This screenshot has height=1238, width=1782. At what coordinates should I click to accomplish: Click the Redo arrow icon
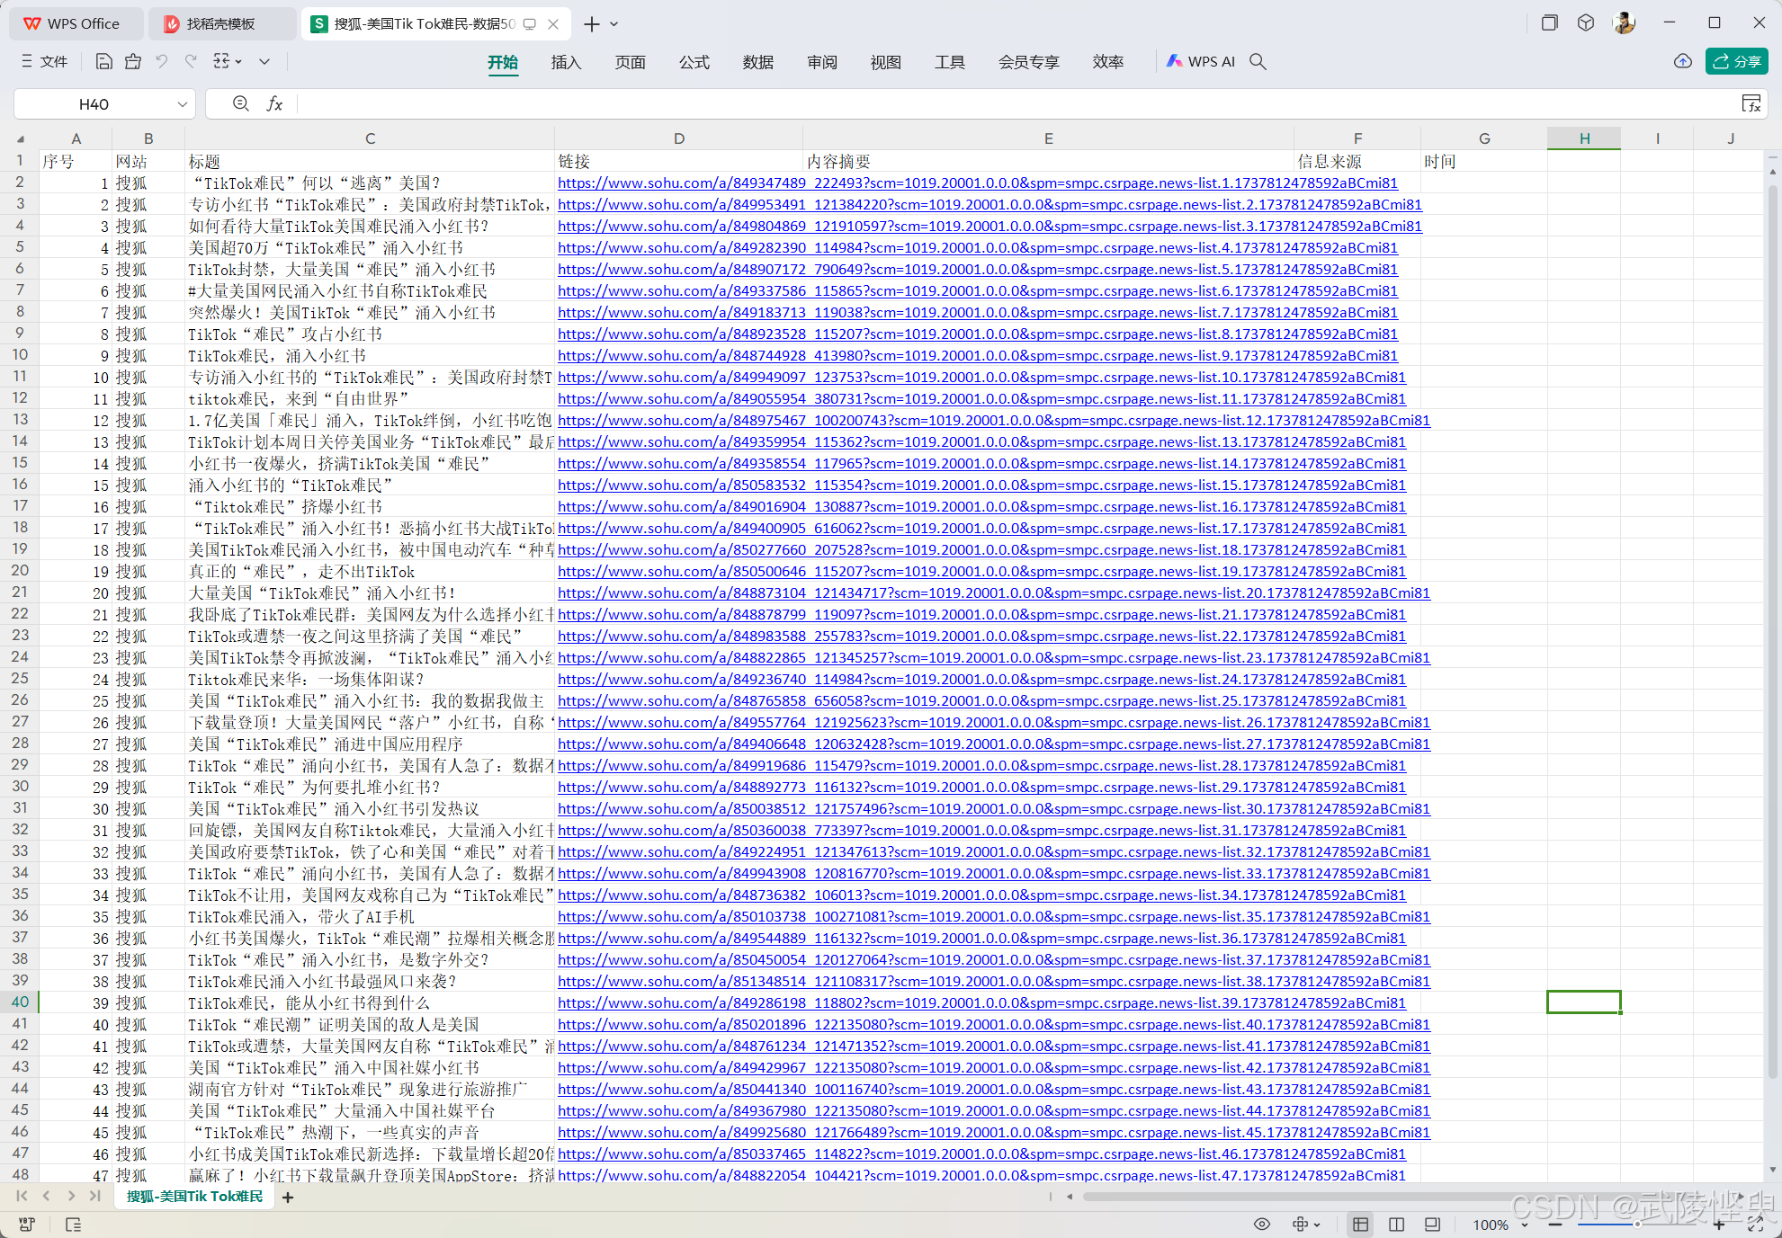pyautogui.click(x=191, y=61)
